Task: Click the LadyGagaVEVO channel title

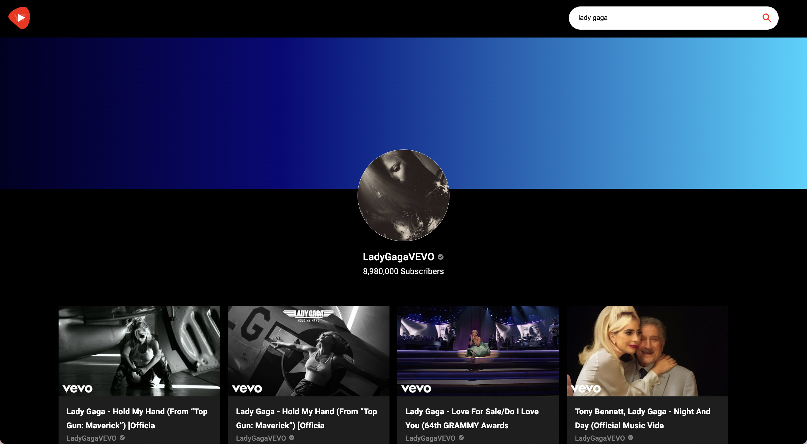Action: coord(398,257)
